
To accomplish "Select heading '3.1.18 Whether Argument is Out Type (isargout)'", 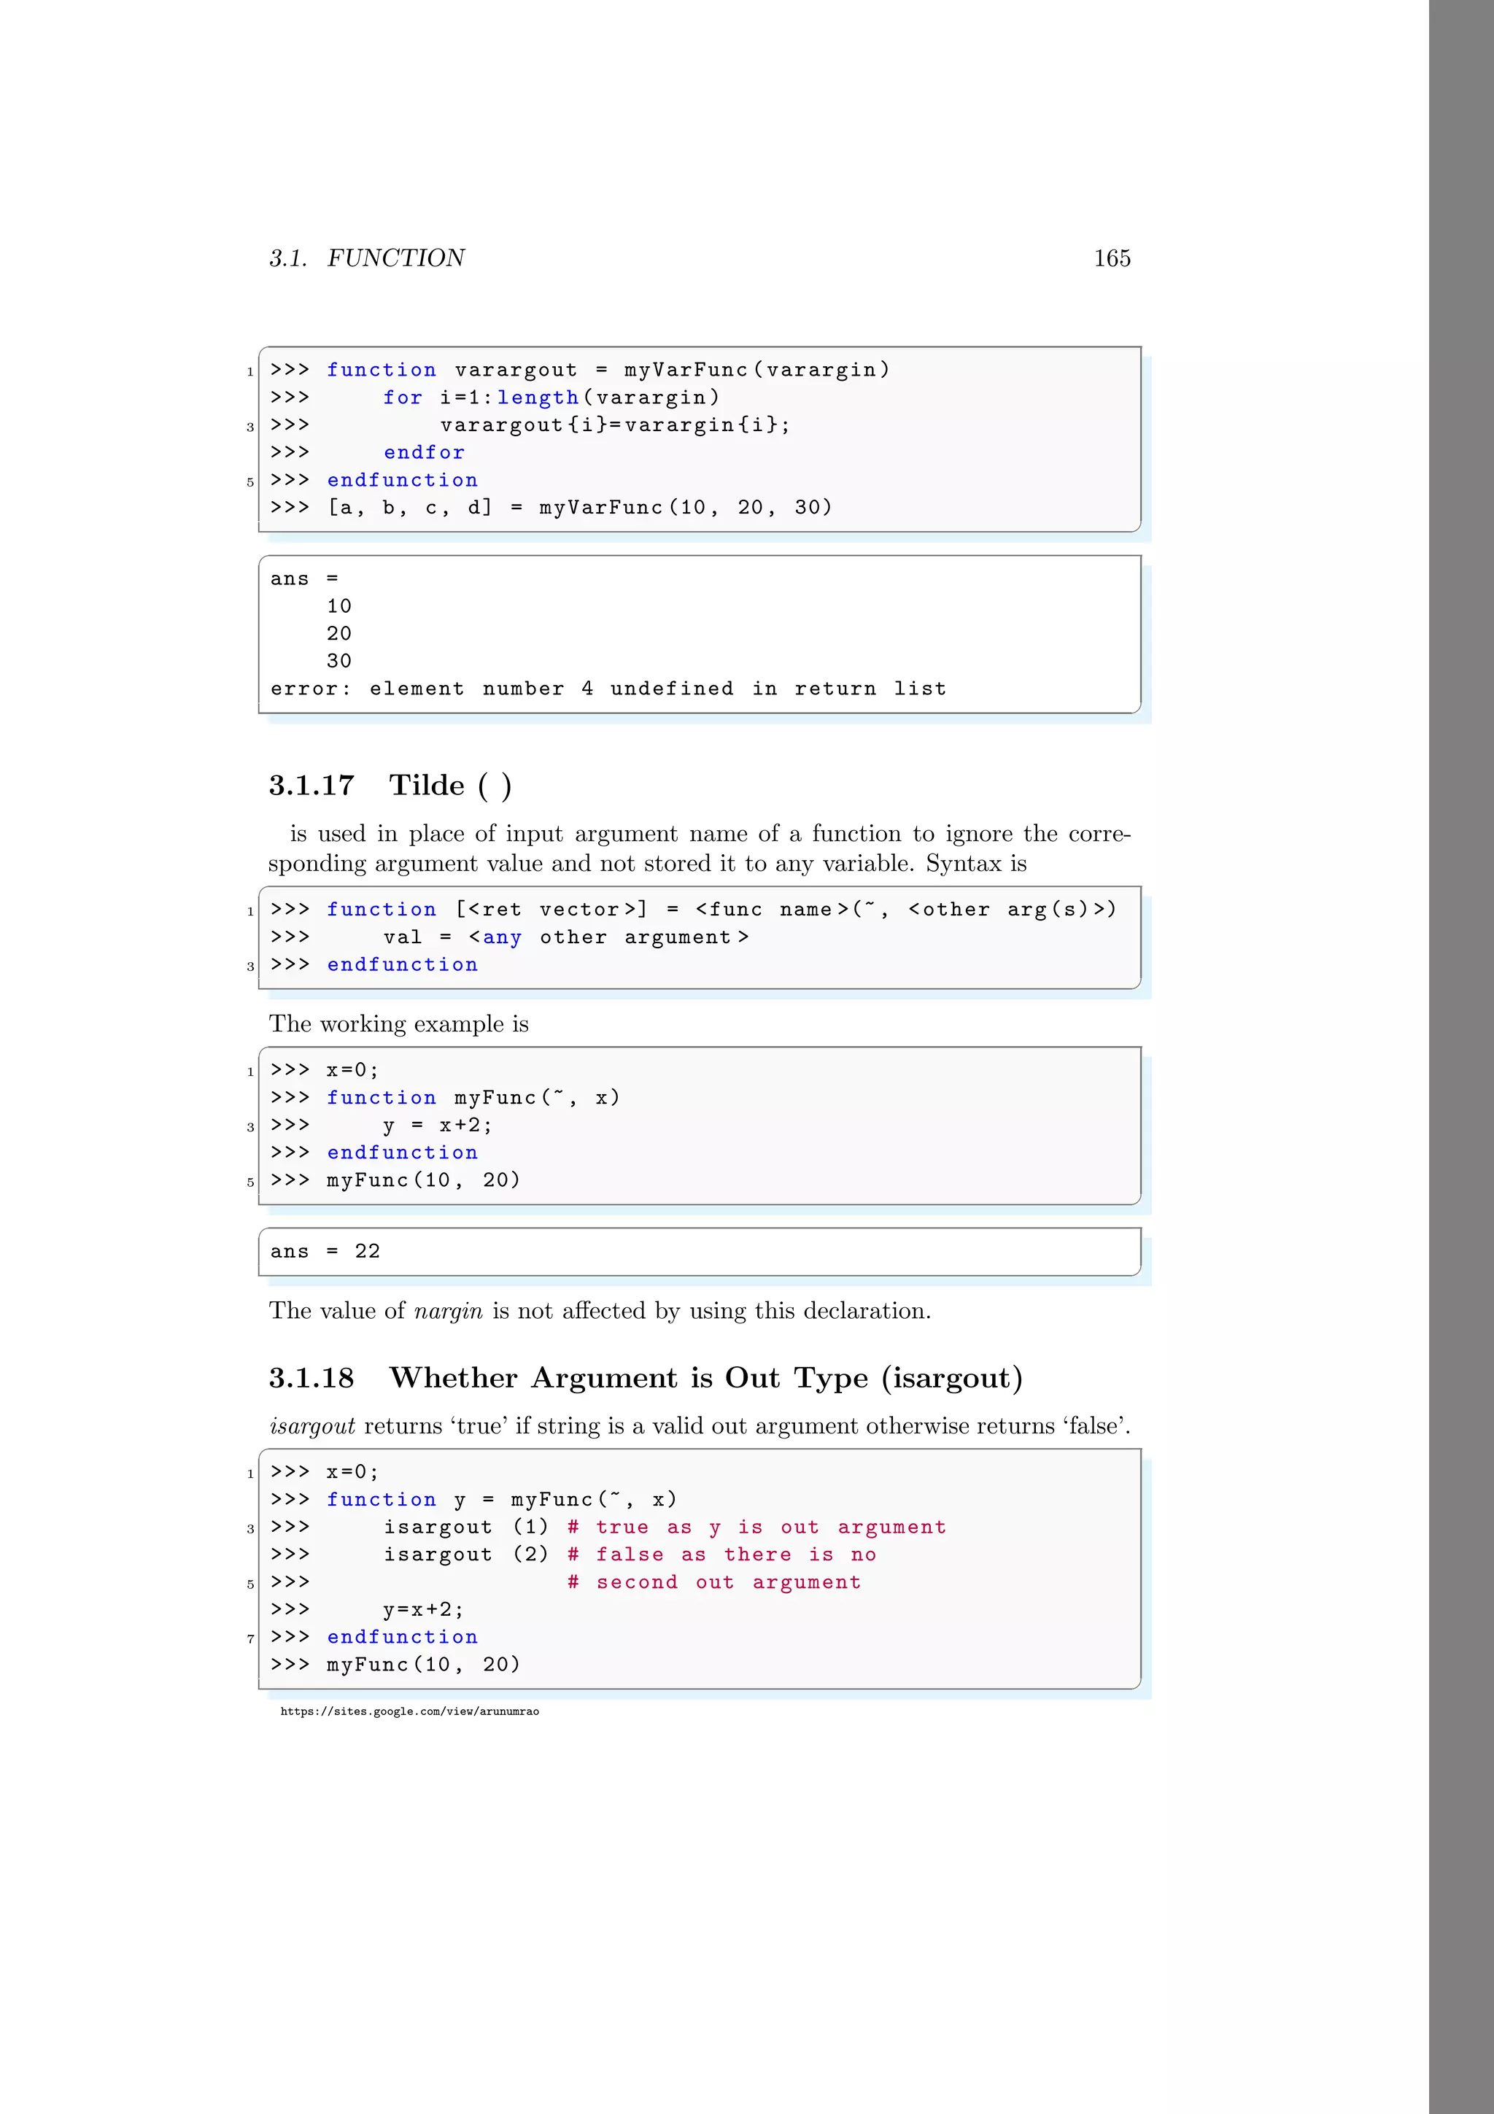I will [646, 1379].
